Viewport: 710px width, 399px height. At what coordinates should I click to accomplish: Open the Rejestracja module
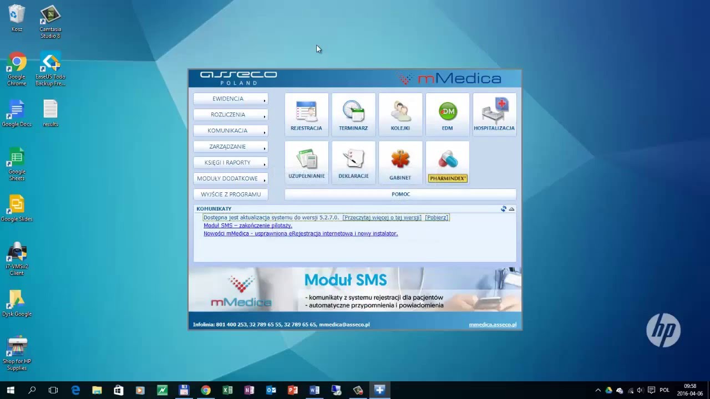pyautogui.click(x=306, y=115)
